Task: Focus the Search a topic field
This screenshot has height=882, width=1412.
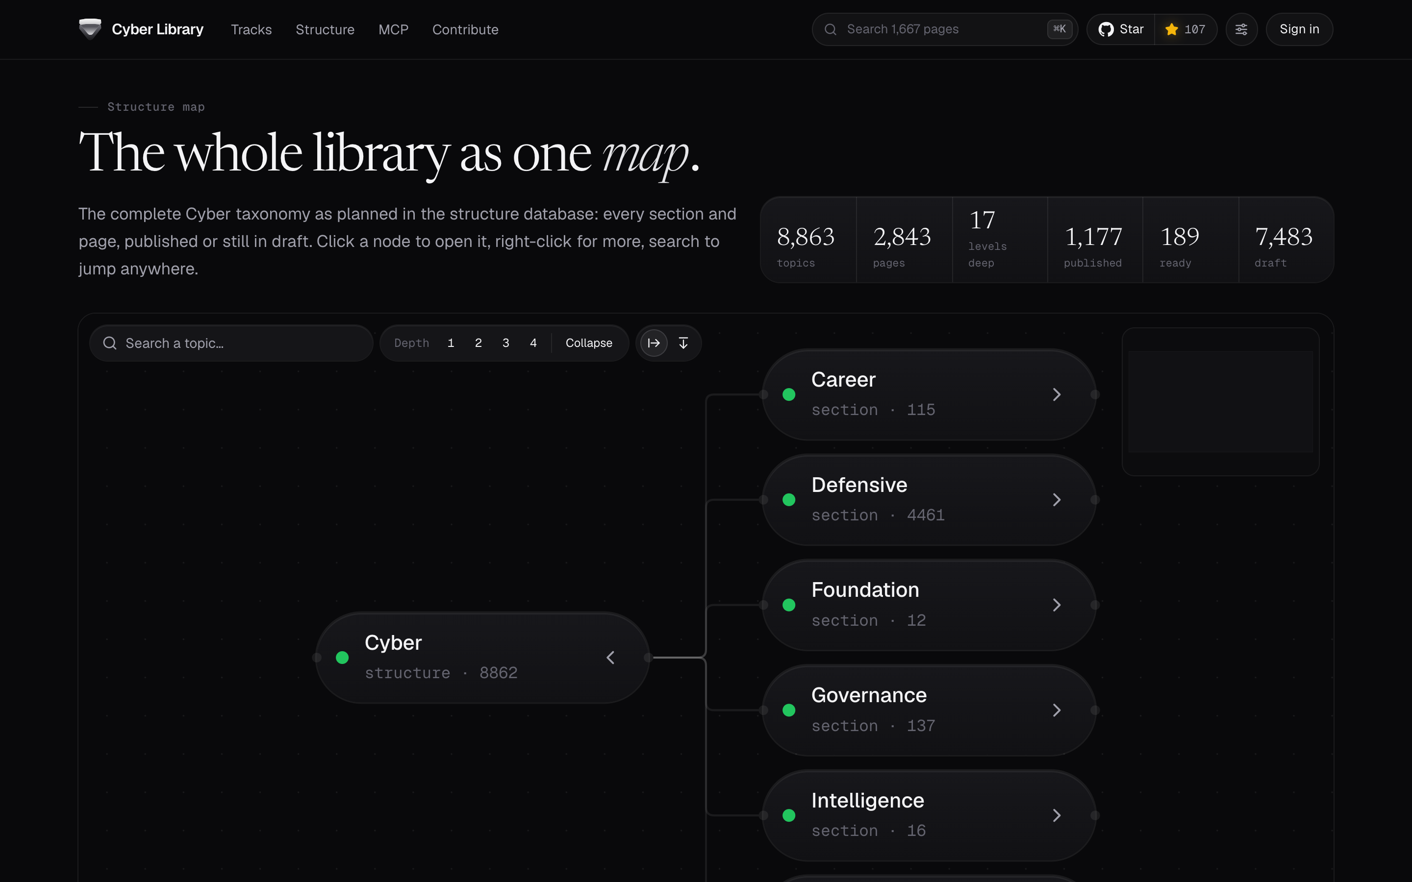Action: pos(231,343)
